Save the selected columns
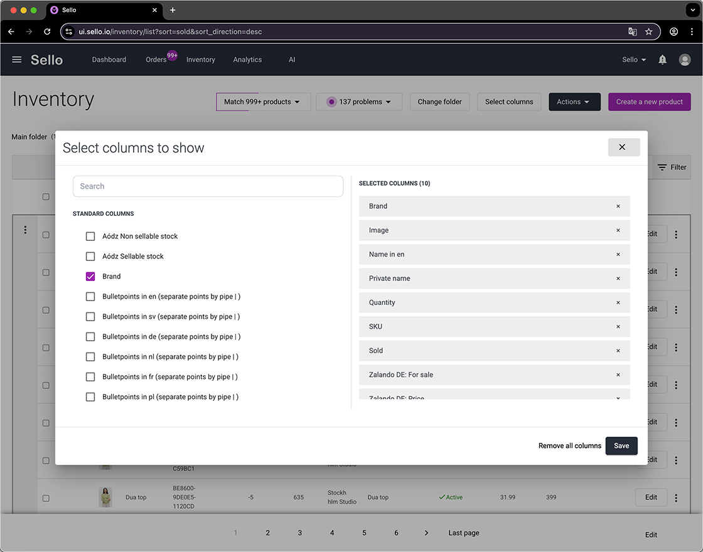 coord(621,445)
